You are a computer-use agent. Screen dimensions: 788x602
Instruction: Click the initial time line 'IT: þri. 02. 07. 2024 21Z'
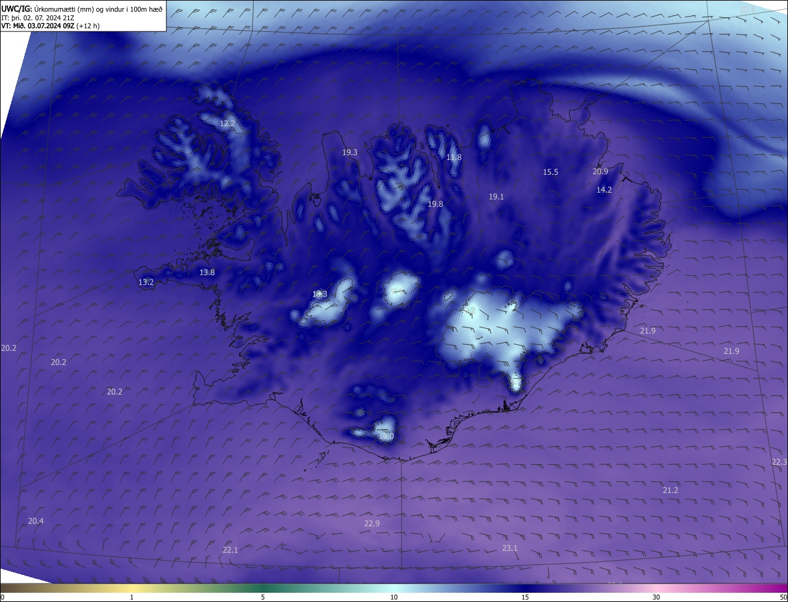[x=38, y=17]
